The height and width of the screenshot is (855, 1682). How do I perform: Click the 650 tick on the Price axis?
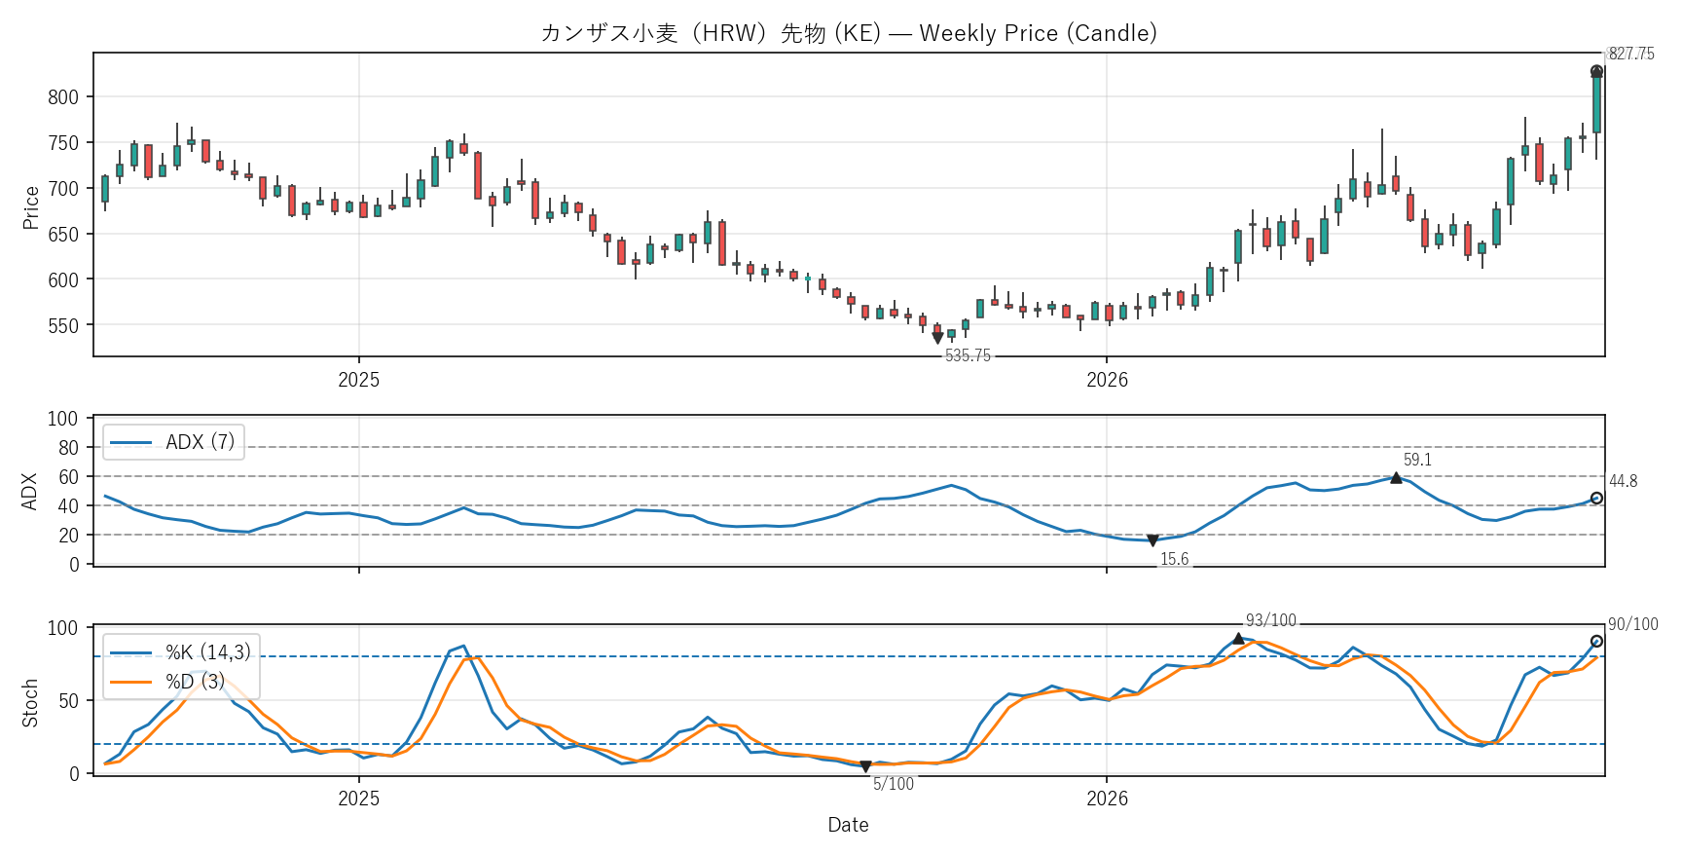[63, 235]
